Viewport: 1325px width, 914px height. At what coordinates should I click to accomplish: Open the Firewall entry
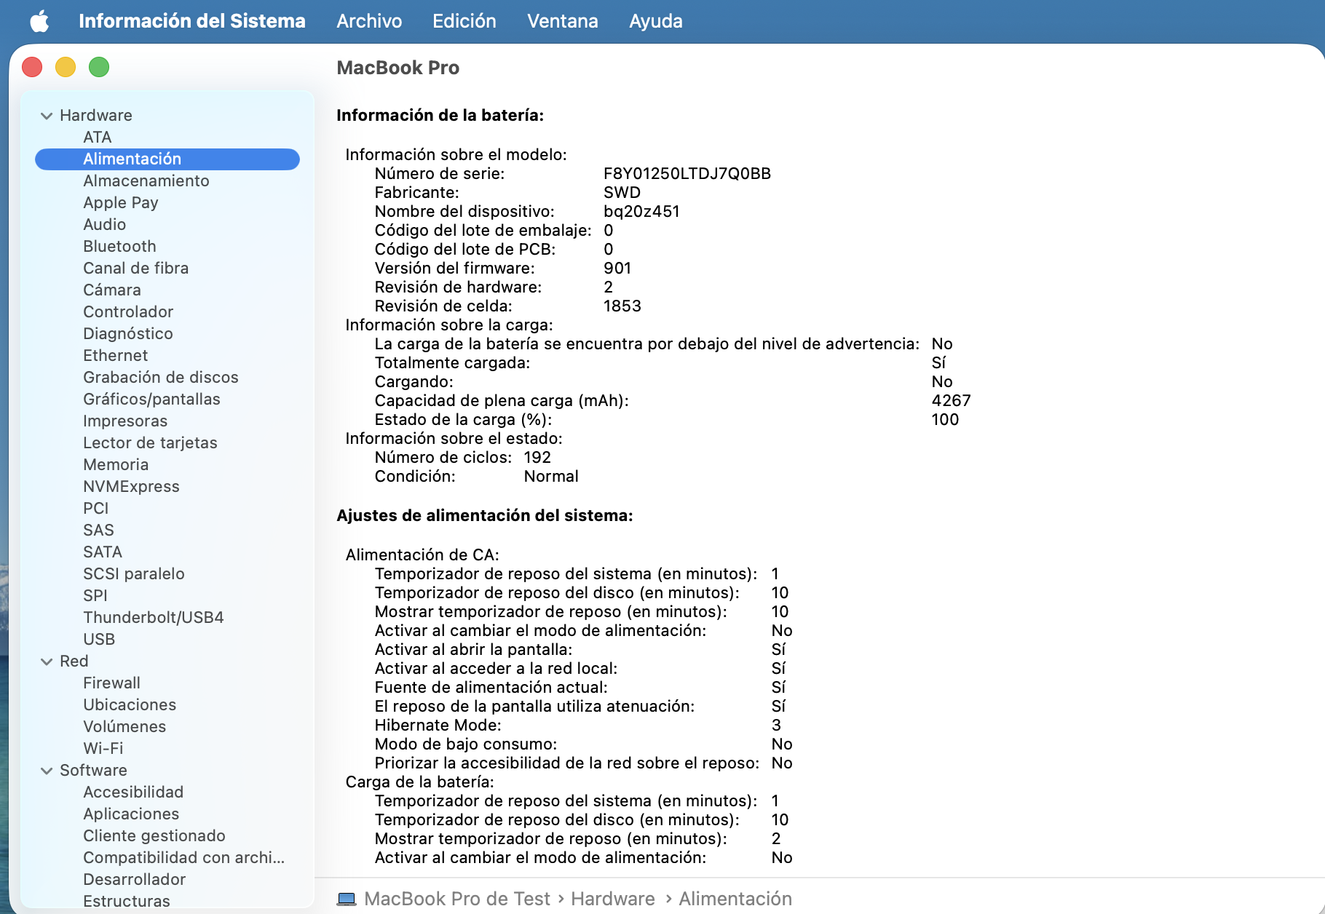111,683
